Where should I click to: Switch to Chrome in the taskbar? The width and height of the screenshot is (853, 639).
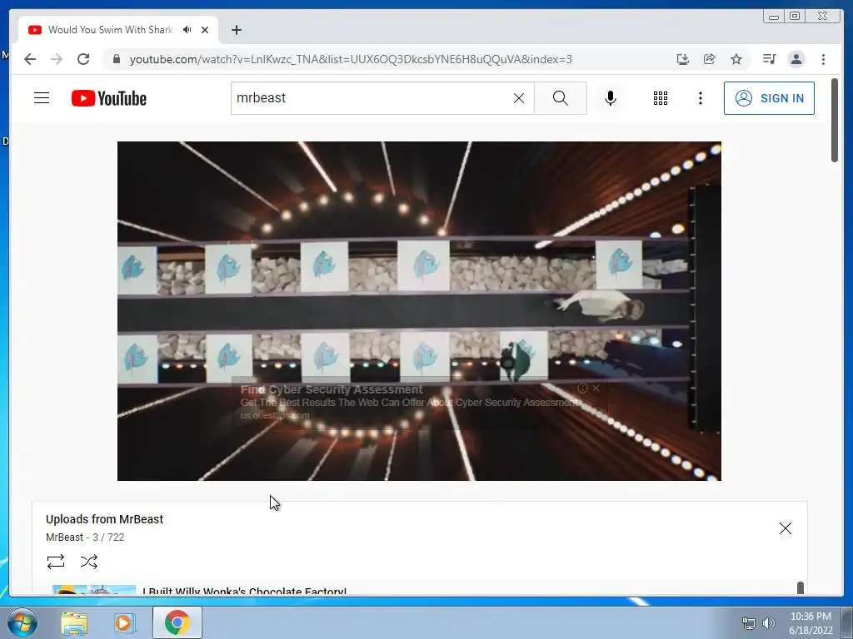point(177,622)
